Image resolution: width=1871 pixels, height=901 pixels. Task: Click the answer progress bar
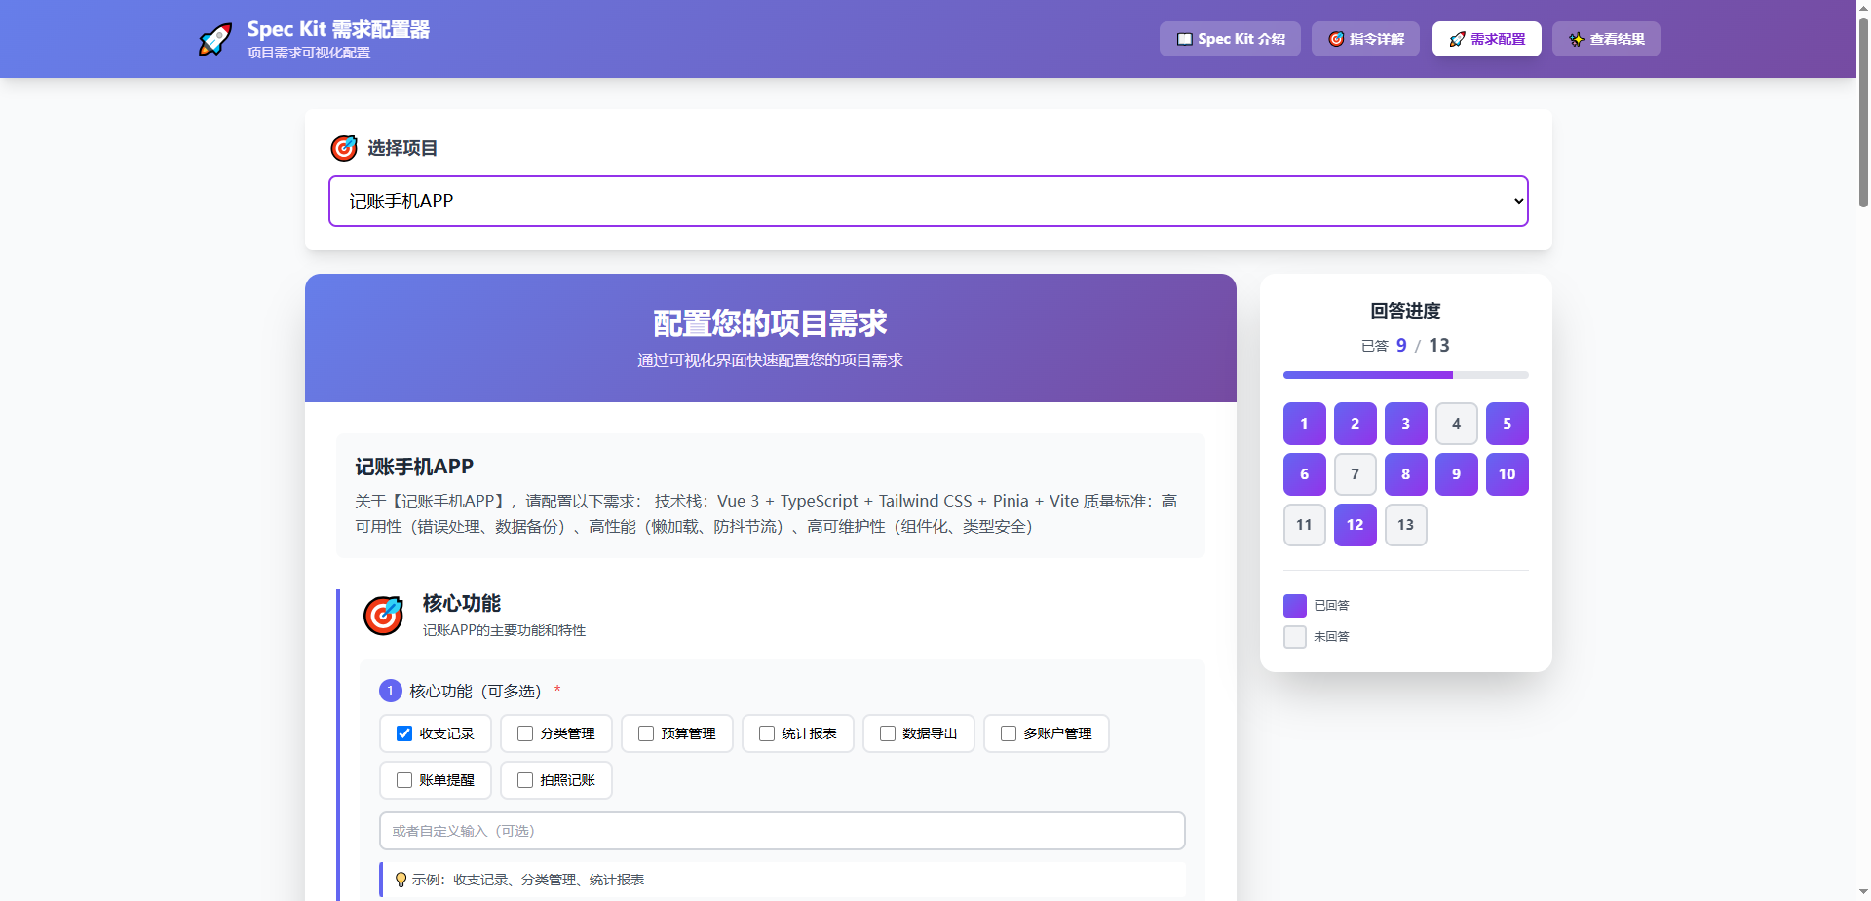tap(1405, 375)
